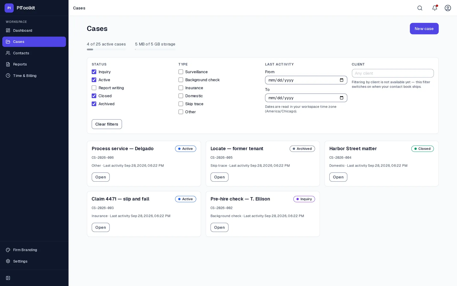Click the storage usage progress bar
This screenshot has height=286, width=457.
(155, 49)
